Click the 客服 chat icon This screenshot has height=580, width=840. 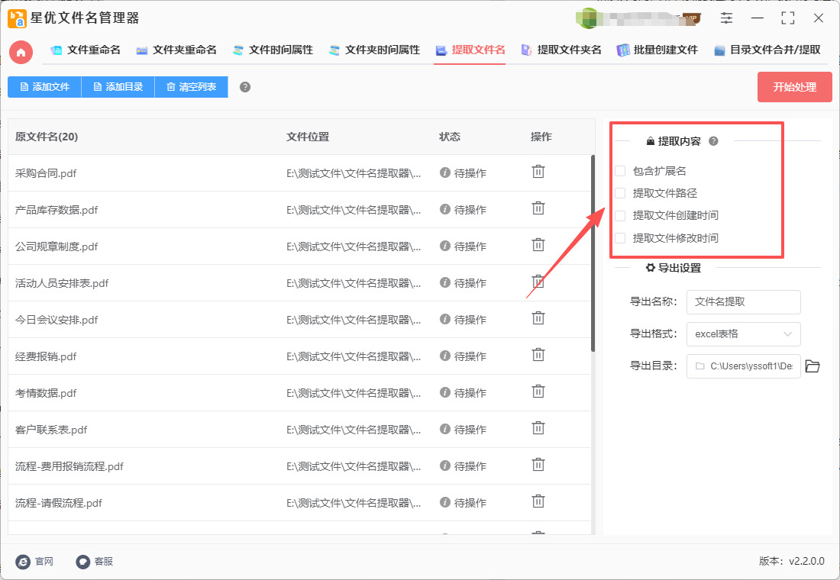pos(83,561)
